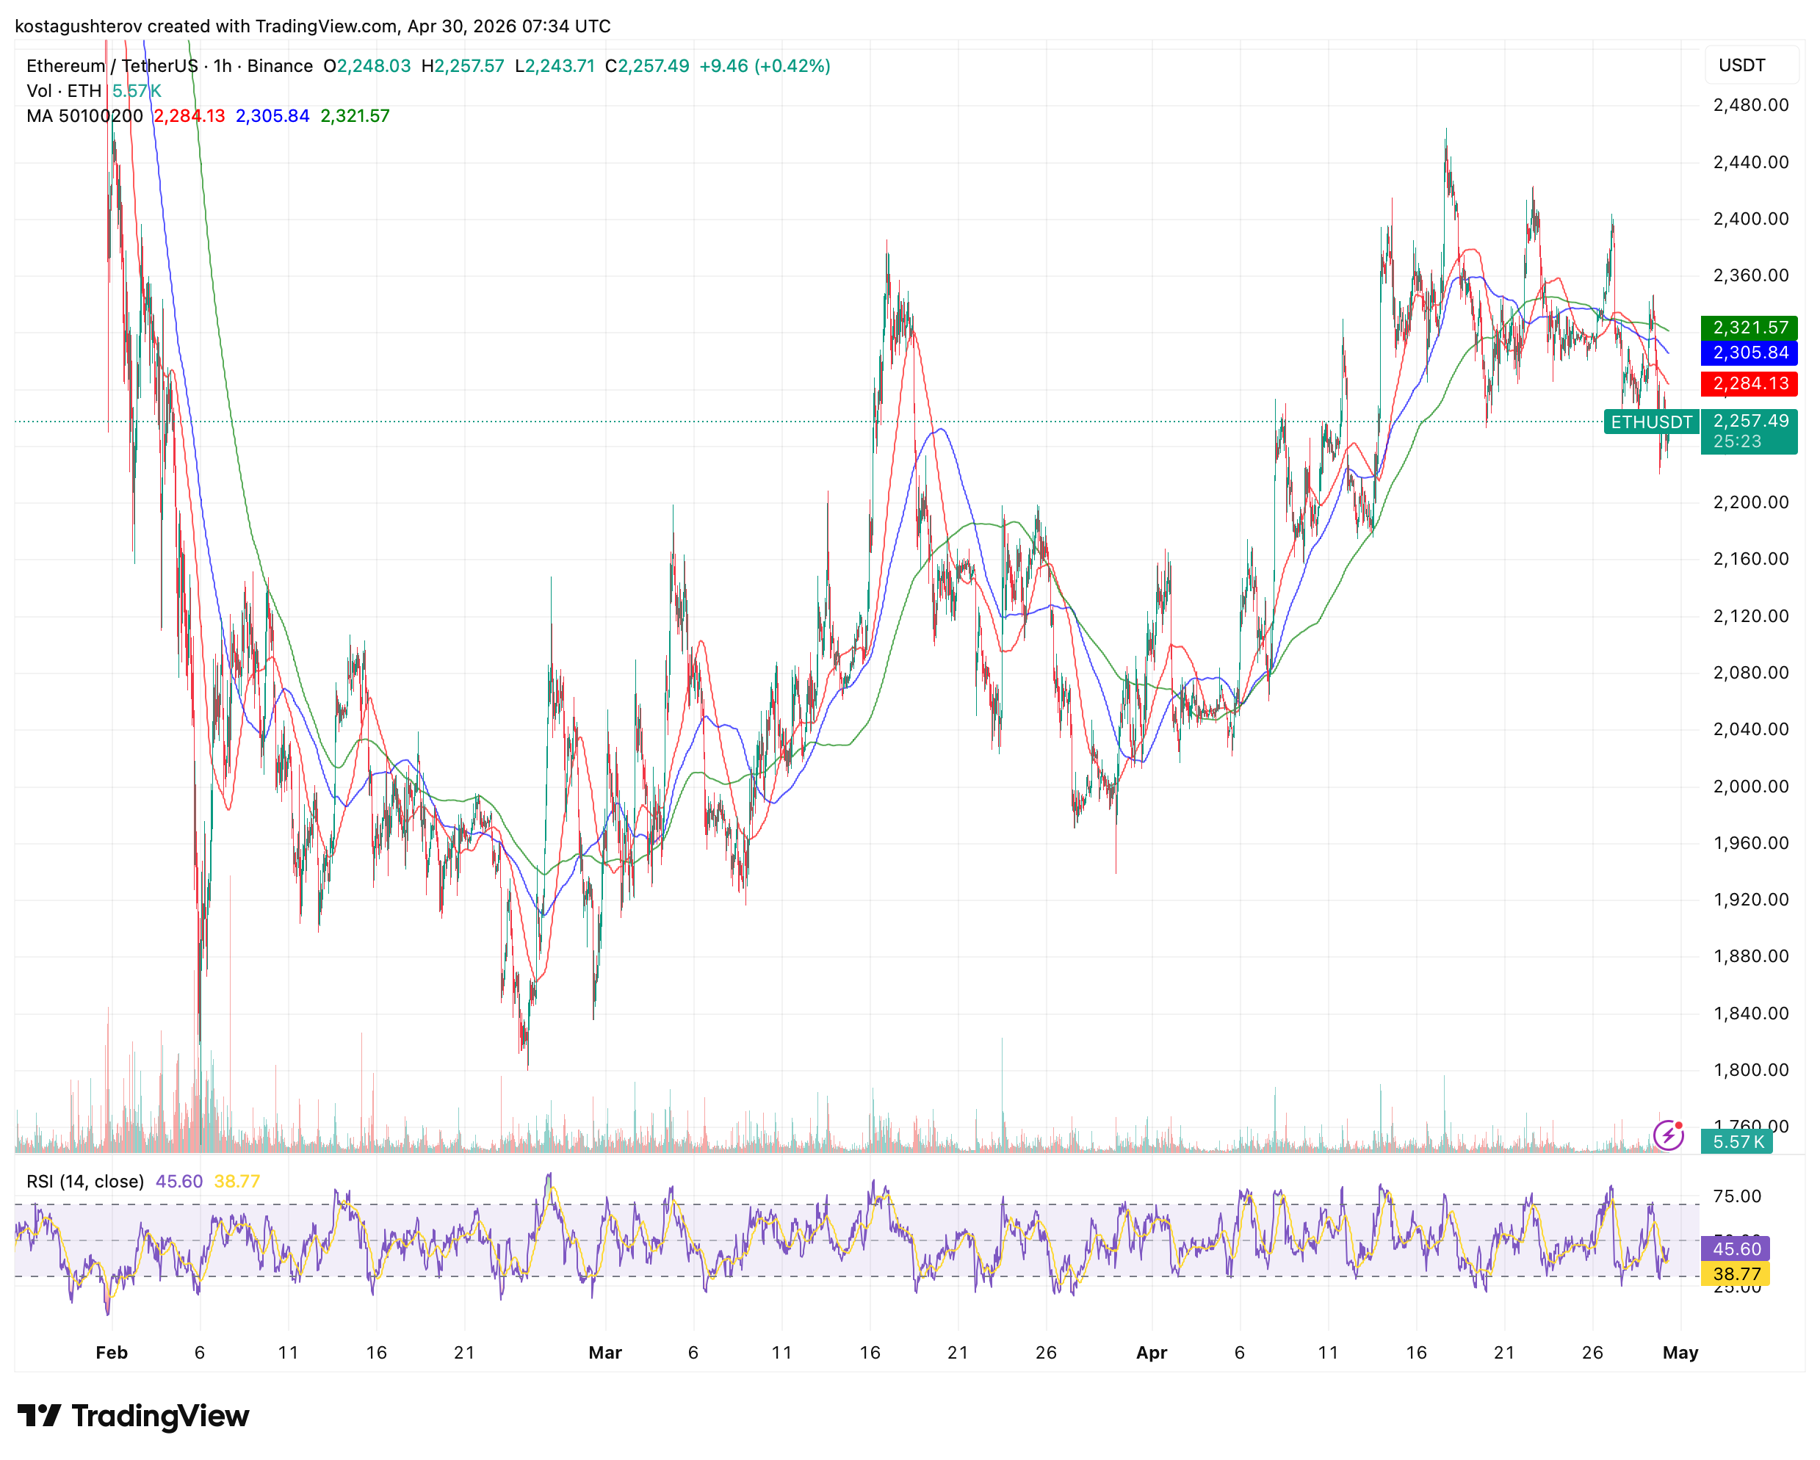Viewport: 1820px width, 1460px height.
Task: Click the purple lightning bolt icon
Action: click(1668, 1135)
